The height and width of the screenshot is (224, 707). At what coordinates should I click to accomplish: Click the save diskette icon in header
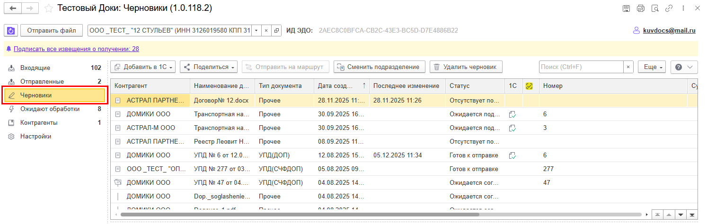626,9
